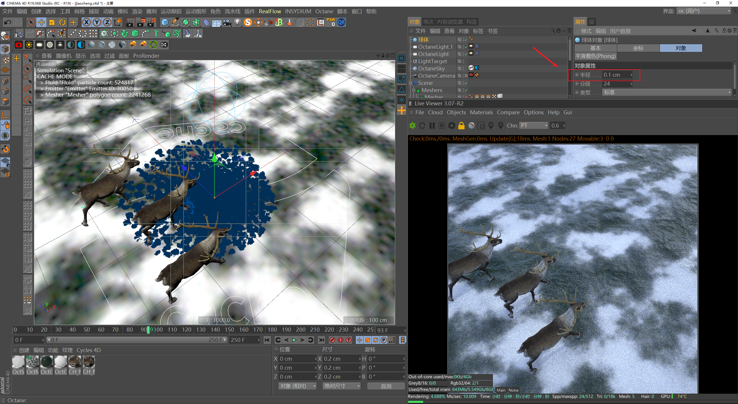Open Octane settings gear icon
The image size is (738, 404).
tap(451, 126)
